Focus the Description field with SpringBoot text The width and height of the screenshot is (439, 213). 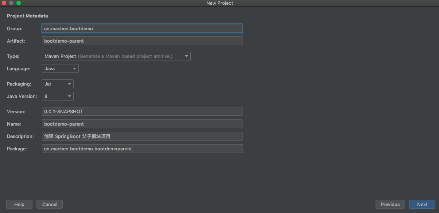coord(142,136)
